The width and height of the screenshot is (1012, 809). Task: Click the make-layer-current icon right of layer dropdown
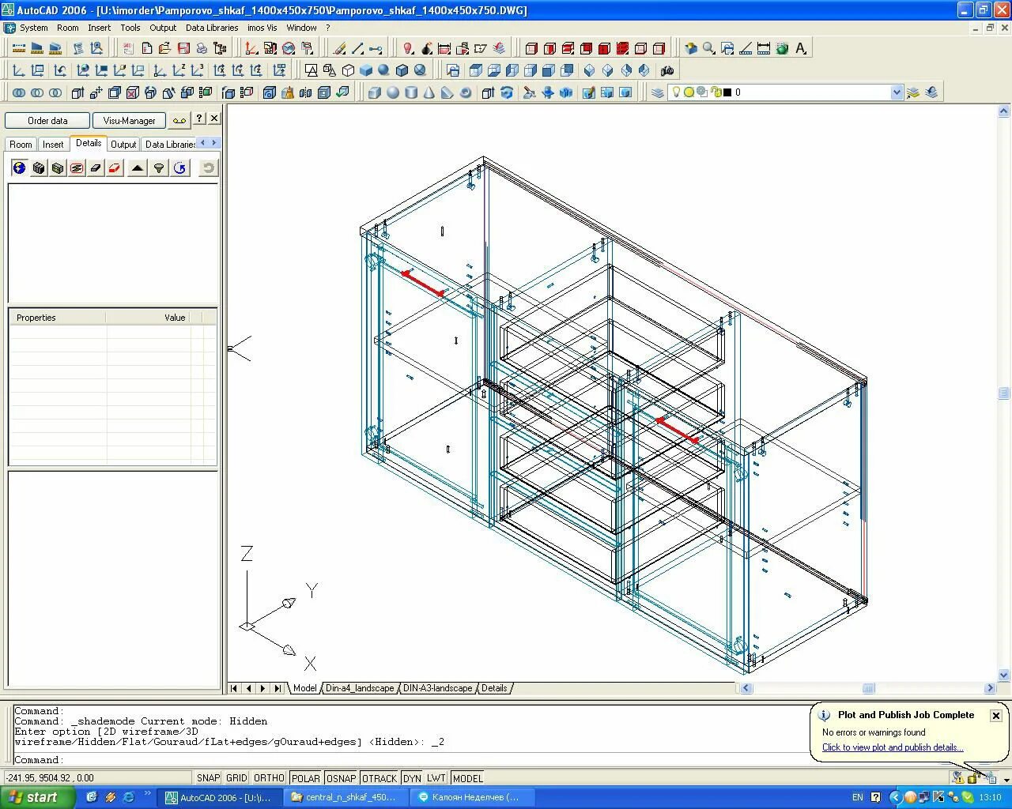(x=913, y=92)
